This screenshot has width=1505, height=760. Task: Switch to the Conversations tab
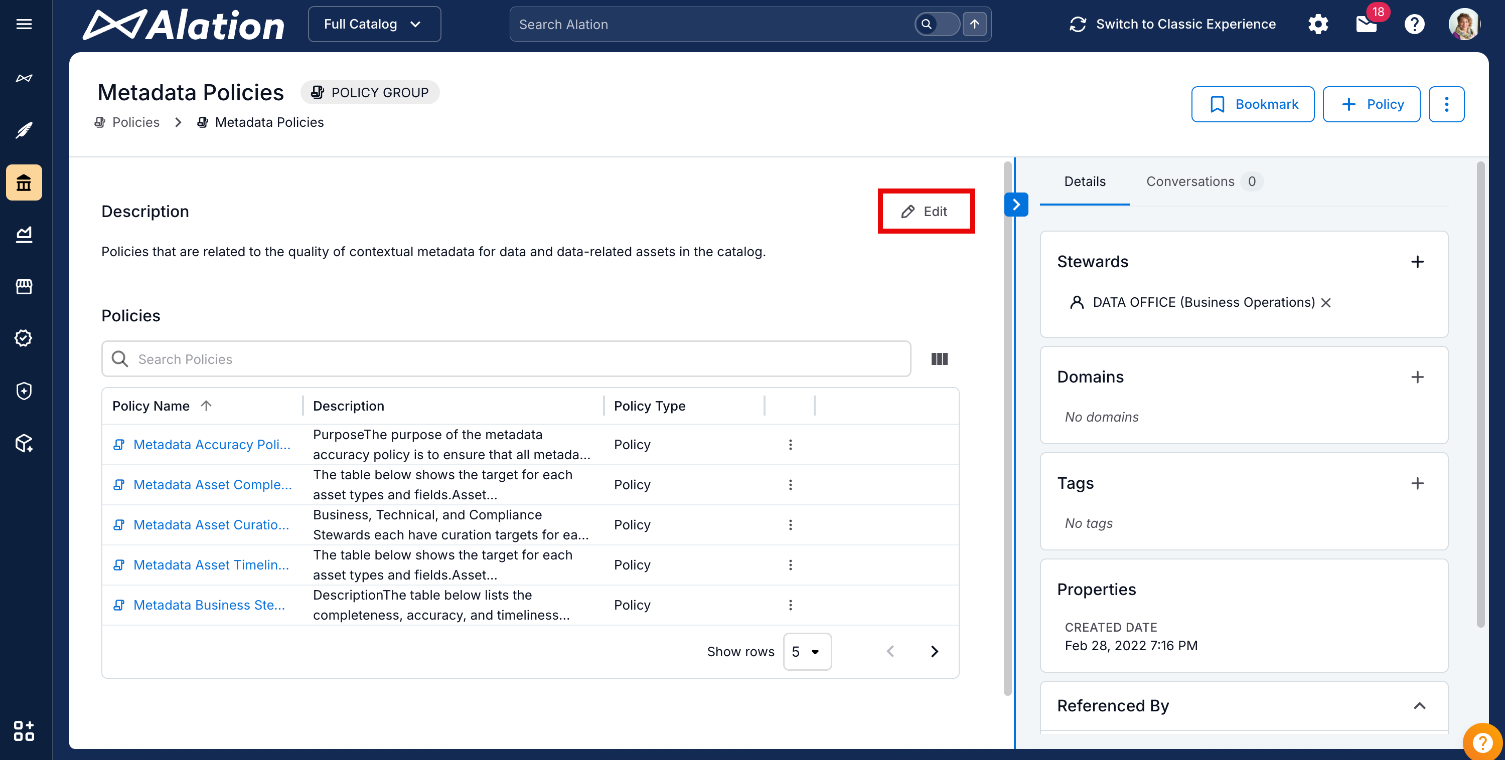1189,181
